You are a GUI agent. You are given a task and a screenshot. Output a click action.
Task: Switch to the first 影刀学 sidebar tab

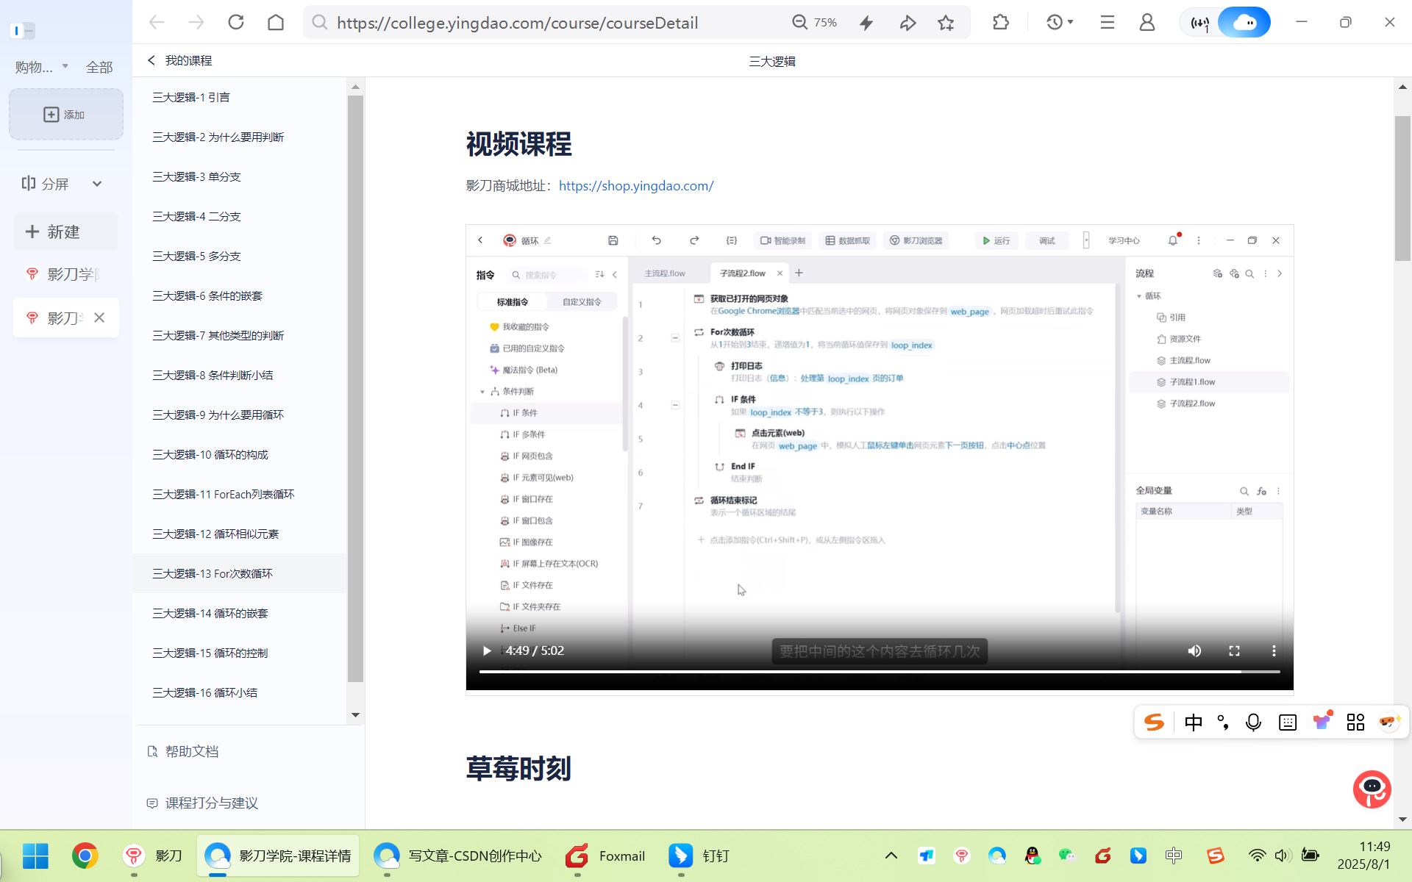pos(65,274)
